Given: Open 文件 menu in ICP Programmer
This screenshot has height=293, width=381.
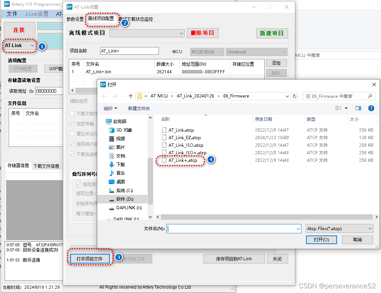Looking at the screenshot, I should [x=12, y=14].
